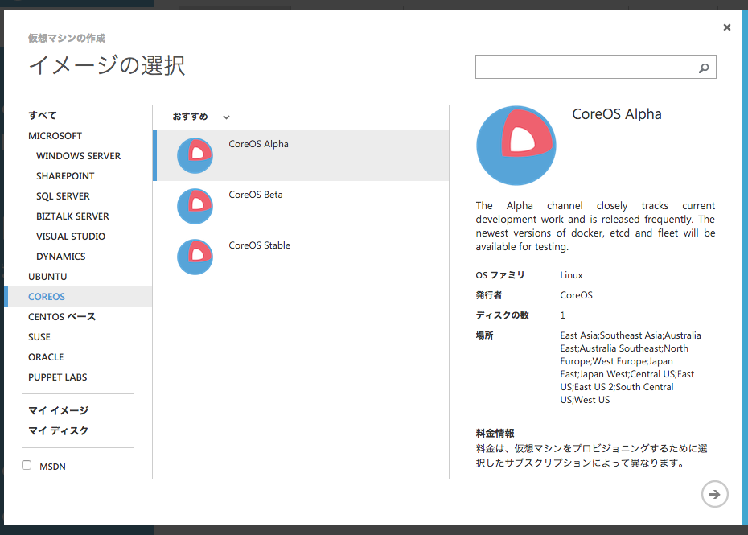748x535 pixels.
Task: Select the SHAREPOINT category
Action: point(65,175)
